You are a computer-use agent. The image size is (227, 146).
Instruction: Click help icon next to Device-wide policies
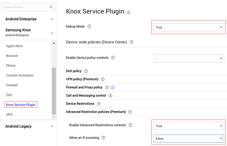pos(132,42)
